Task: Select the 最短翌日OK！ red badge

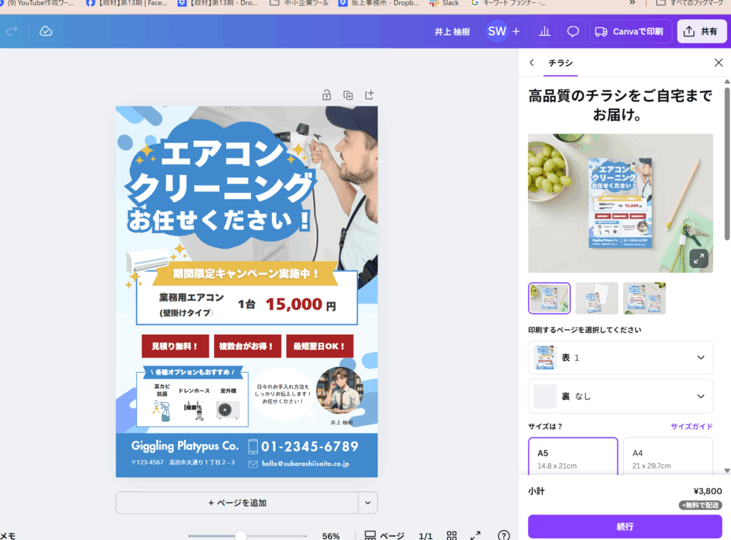Action: pyautogui.click(x=319, y=346)
